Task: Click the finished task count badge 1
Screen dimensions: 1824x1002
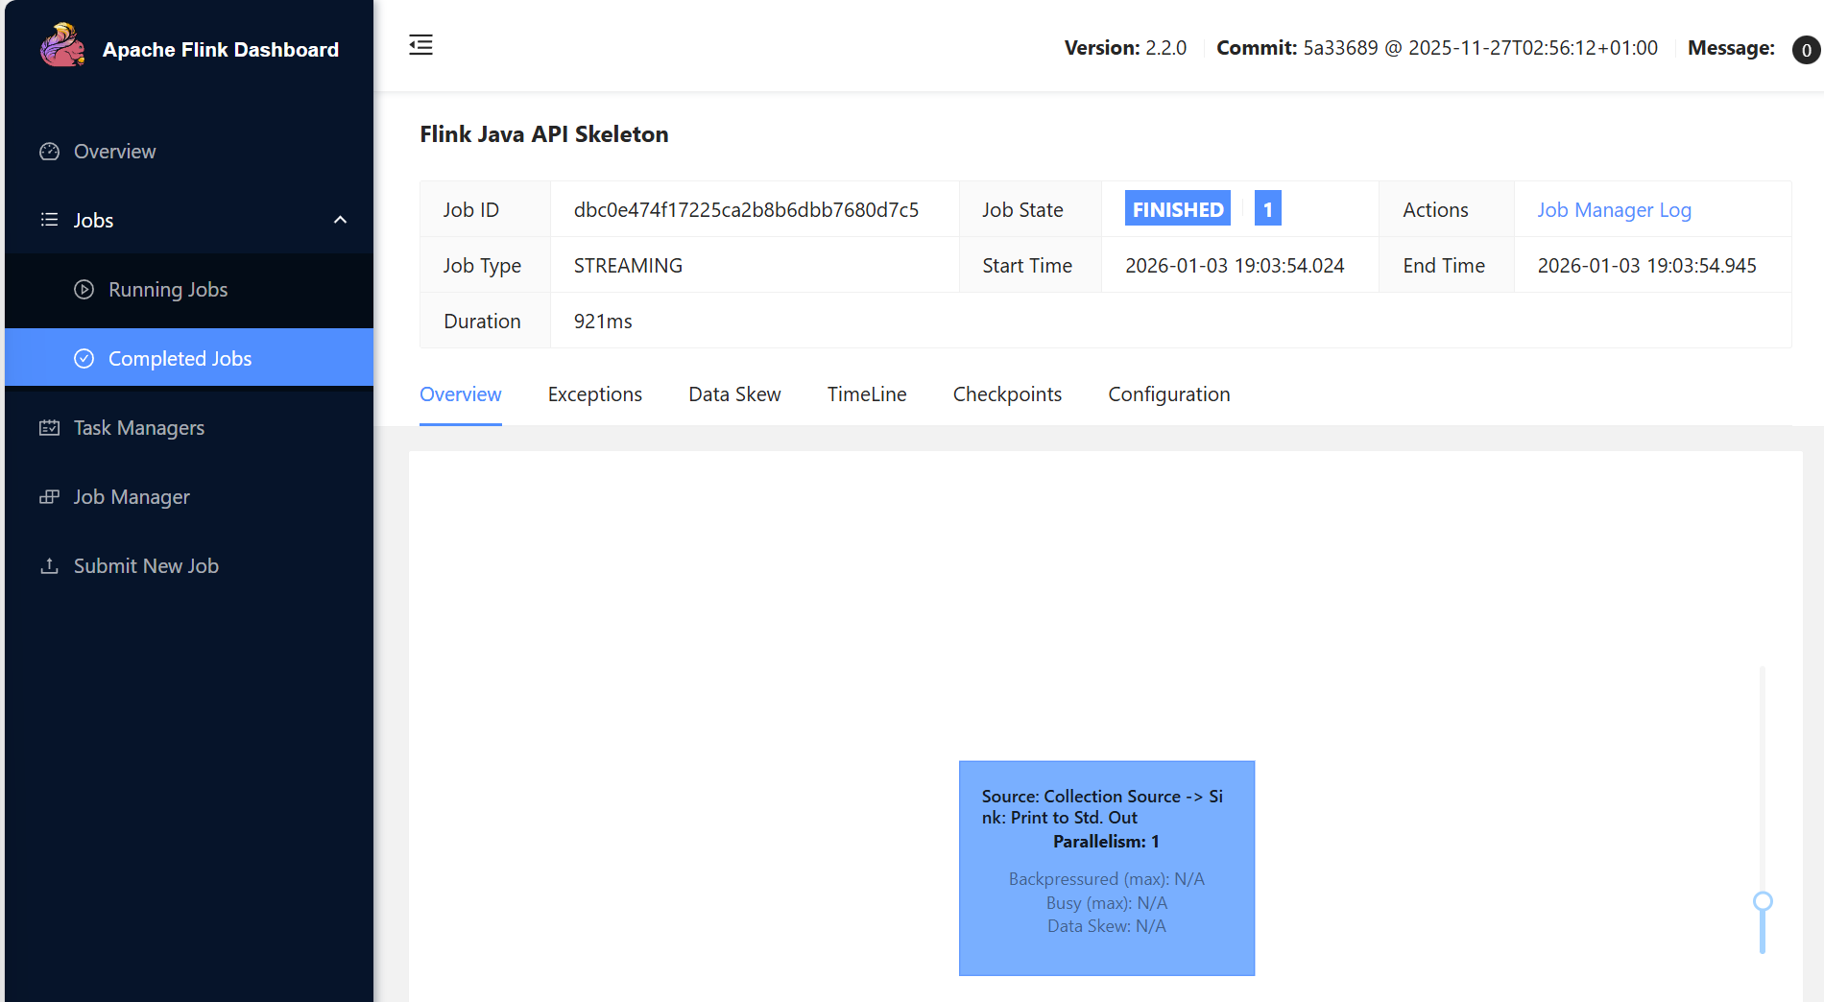Action: [x=1268, y=209]
